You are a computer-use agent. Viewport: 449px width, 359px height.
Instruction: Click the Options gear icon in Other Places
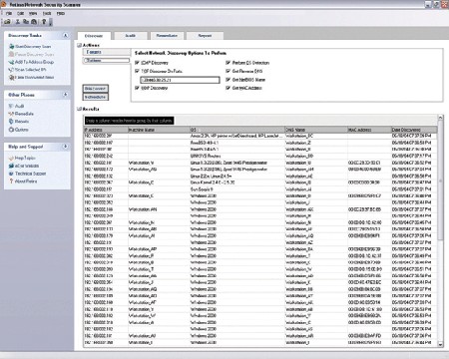click(11, 130)
